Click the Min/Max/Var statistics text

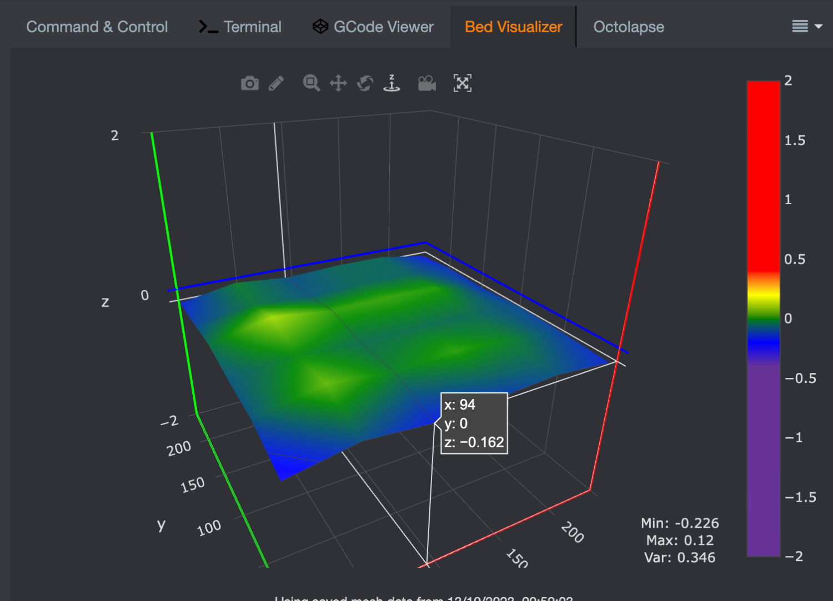pyautogui.click(x=679, y=540)
